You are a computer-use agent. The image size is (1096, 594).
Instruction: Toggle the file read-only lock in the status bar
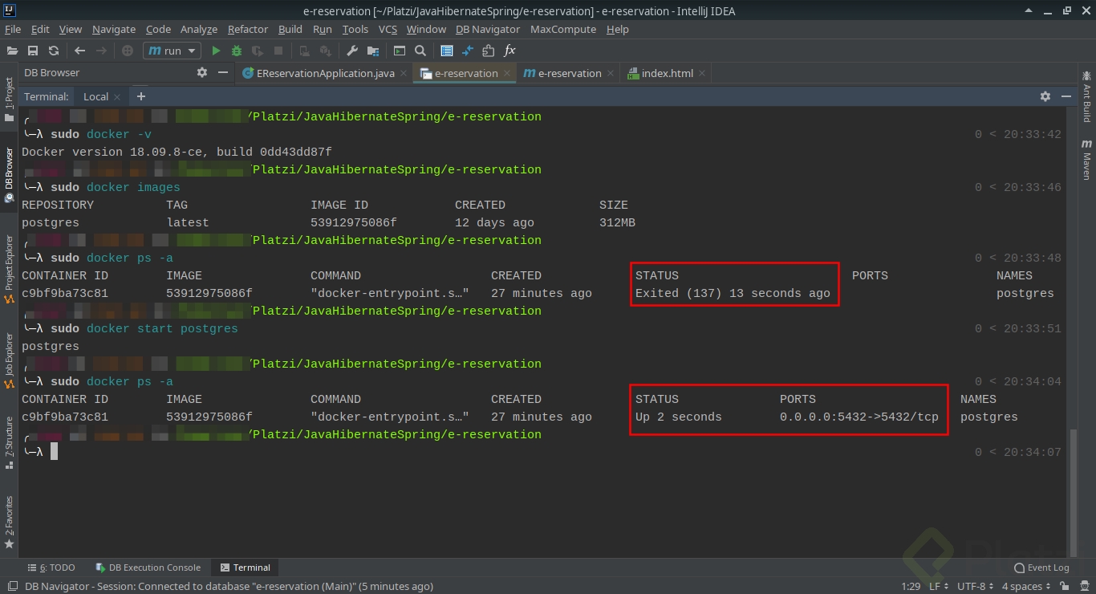click(1066, 586)
